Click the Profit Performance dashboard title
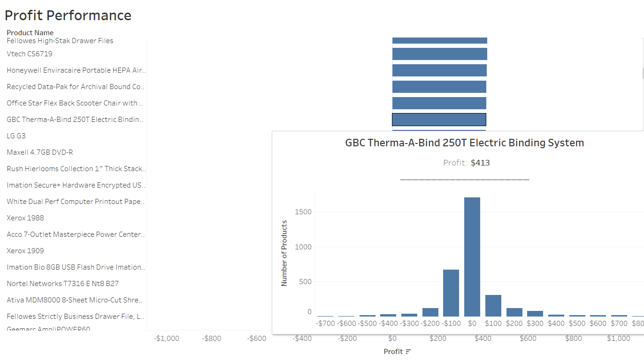644x362 pixels. point(68,15)
